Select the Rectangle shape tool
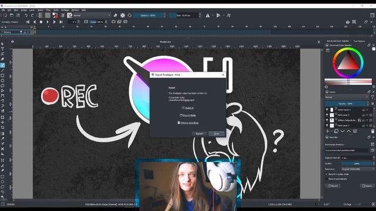This screenshot has height=211, width=376. tap(2, 76)
